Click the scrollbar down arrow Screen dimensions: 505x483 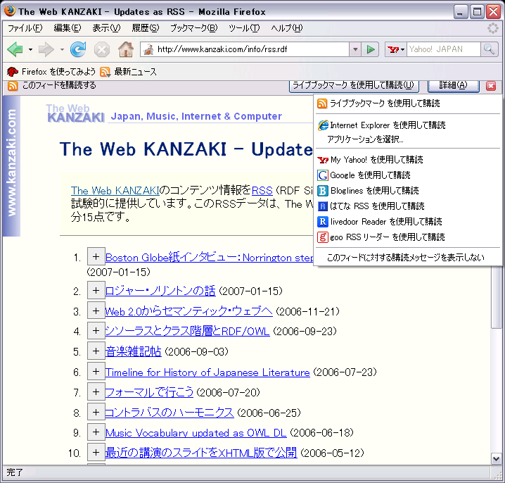point(496,458)
